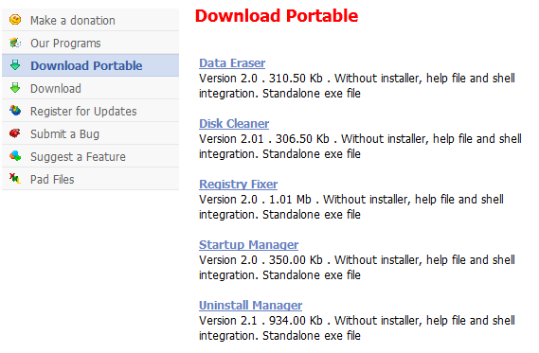539x353 pixels.
Task: Click the red ladybug bug icon
Action: 15,133
